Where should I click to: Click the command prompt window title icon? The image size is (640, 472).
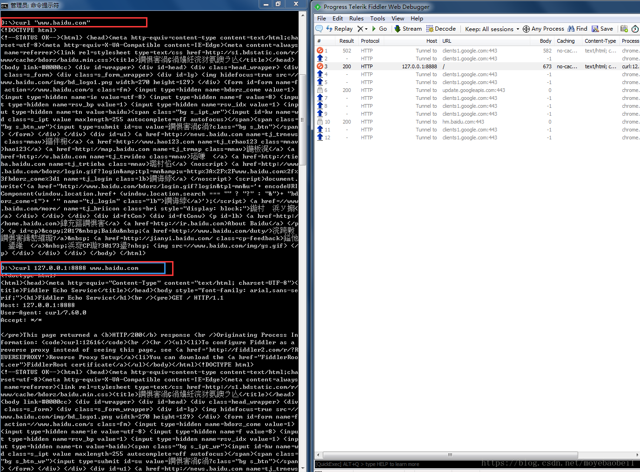pos(5,5)
